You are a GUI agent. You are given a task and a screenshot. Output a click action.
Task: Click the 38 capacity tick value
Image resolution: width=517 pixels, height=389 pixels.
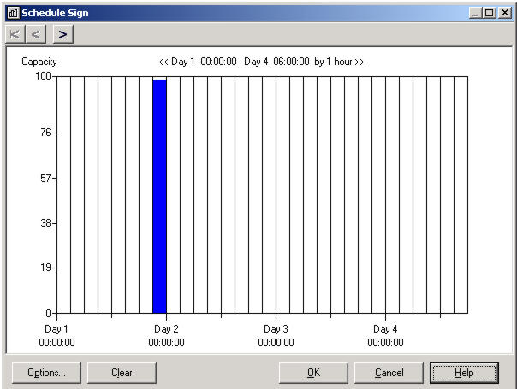tap(46, 223)
